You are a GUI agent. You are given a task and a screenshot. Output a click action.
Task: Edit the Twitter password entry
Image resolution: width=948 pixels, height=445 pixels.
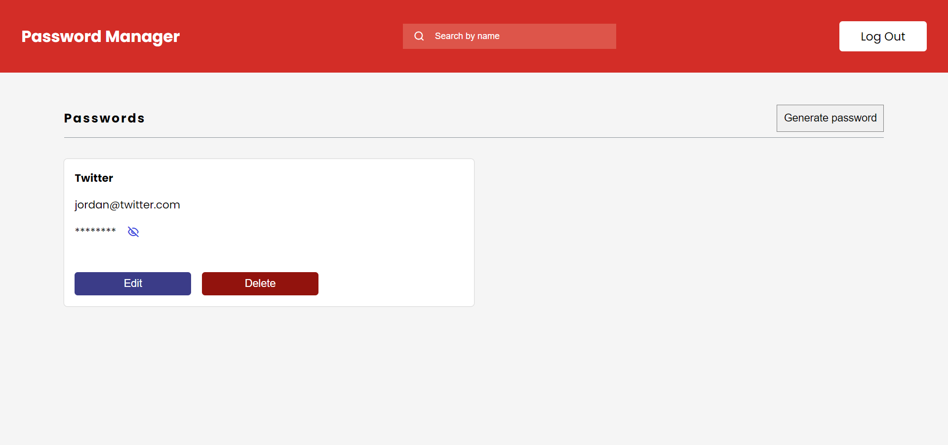133,283
